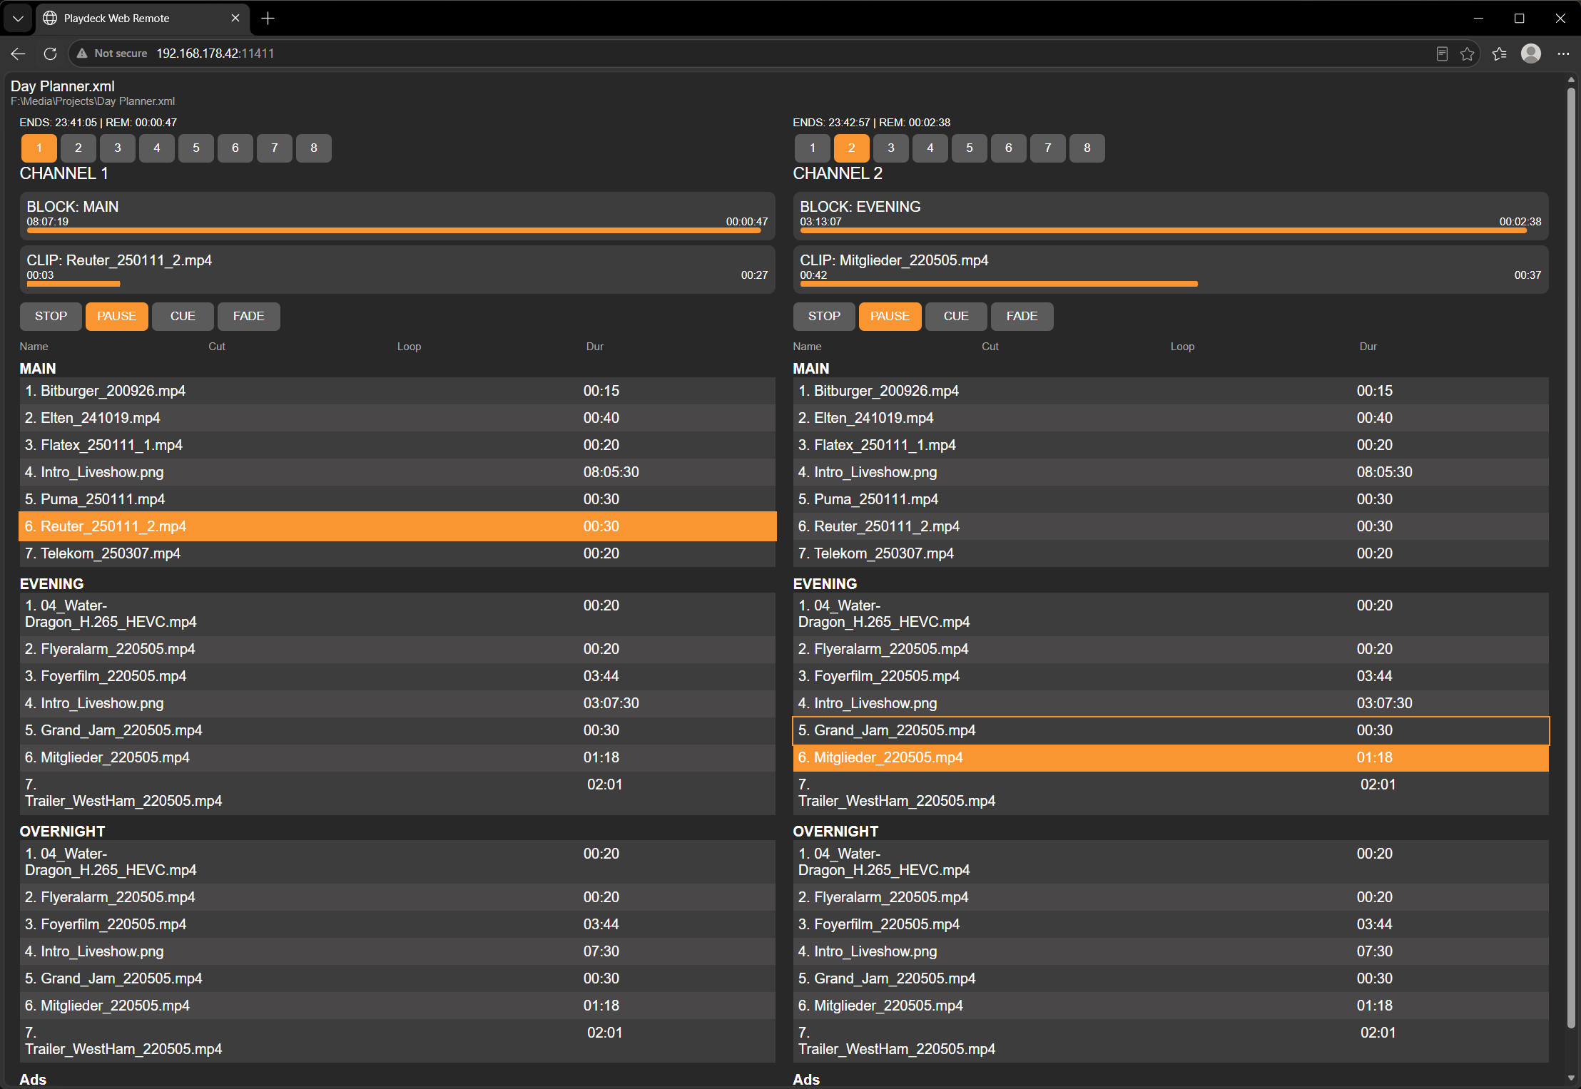Click scrollbar down arrow at bottom right
Image resolution: width=1581 pixels, height=1089 pixels.
coord(1571,1078)
